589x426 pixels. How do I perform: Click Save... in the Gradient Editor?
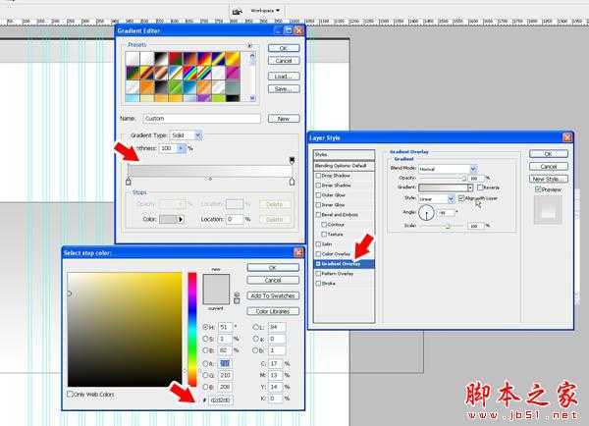pos(284,89)
